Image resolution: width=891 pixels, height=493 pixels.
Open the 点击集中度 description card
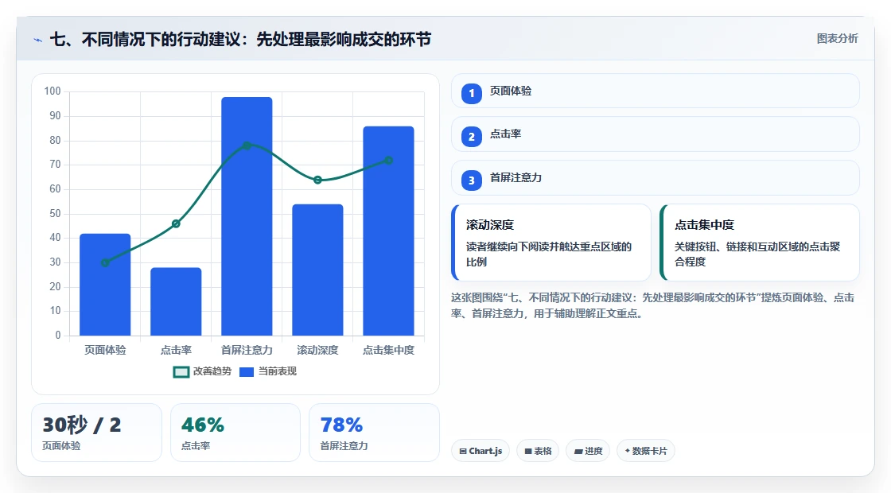coord(760,243)
